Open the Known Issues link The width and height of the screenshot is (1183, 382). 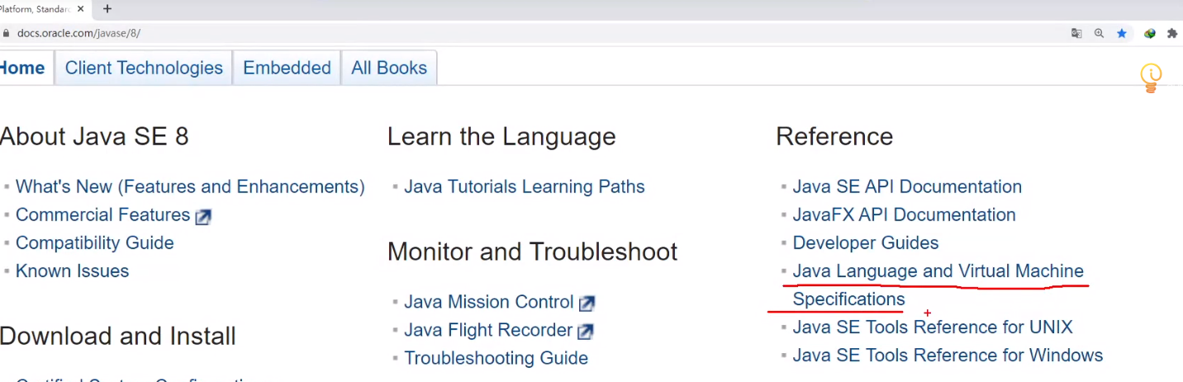73,271
